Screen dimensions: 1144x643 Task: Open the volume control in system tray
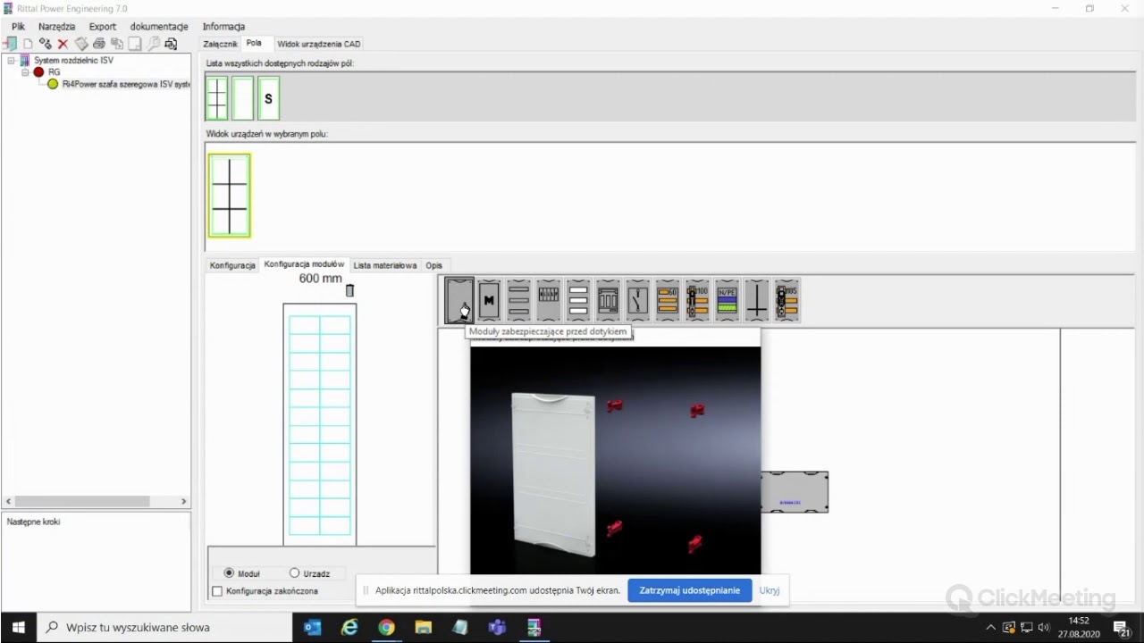1044,628
